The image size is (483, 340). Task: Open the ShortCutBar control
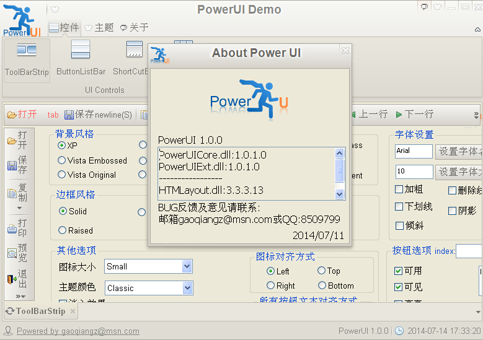[x=130, y=58]
